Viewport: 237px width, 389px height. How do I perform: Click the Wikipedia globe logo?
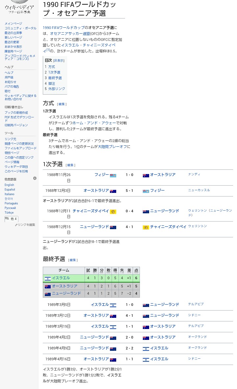point(19,2)
